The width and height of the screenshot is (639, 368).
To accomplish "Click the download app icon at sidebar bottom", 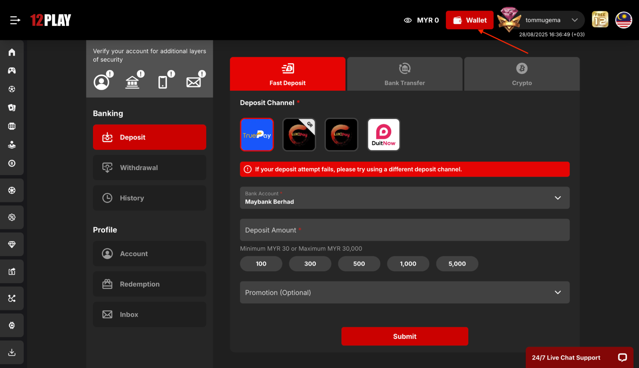I will click(x=12, y=352).
